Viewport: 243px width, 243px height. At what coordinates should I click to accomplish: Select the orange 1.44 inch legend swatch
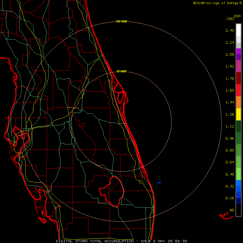pos(238,102)
